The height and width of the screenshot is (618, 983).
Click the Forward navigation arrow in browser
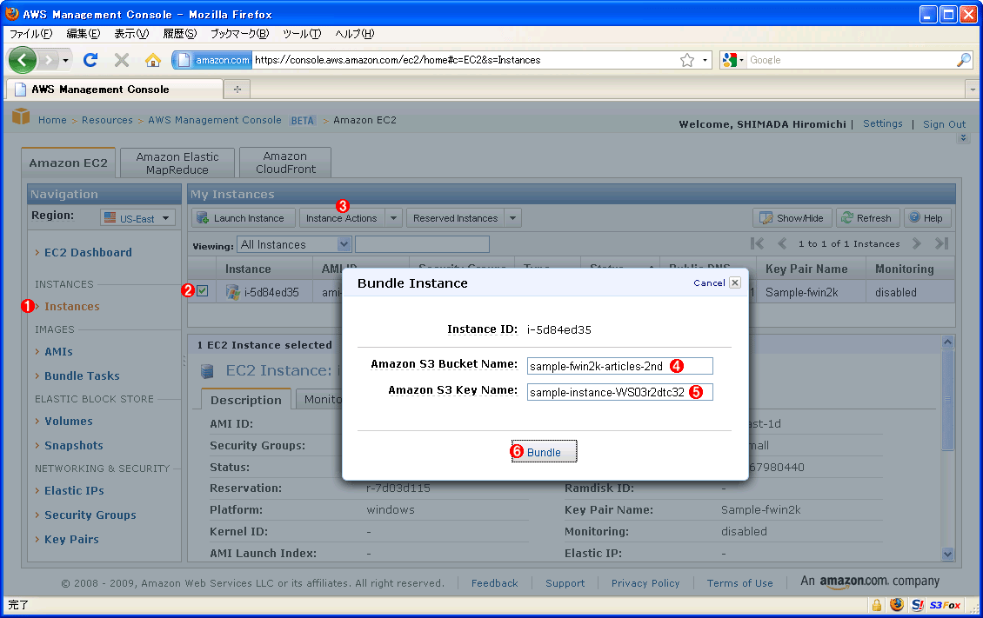pos(47,60)
